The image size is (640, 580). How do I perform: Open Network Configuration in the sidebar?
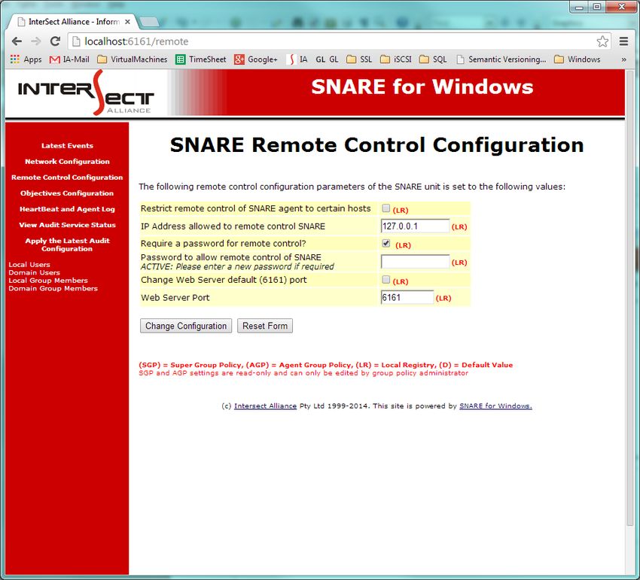(67, 162)
